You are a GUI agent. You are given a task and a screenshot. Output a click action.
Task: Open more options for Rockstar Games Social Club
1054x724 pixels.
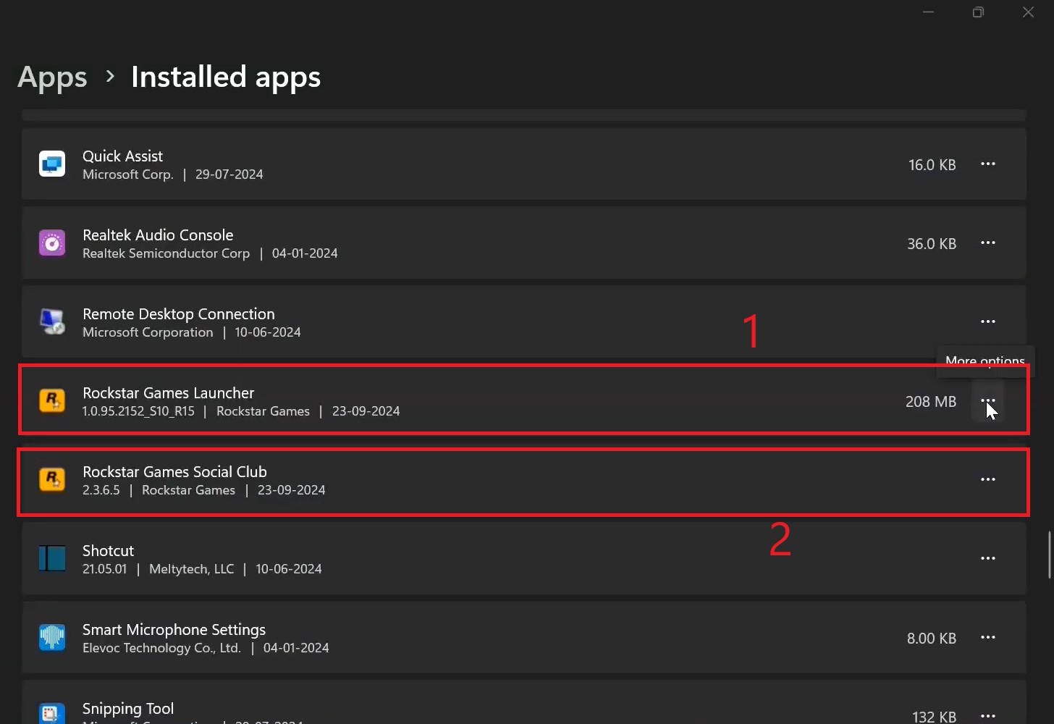pyautogui.click(x=987, y=479)
